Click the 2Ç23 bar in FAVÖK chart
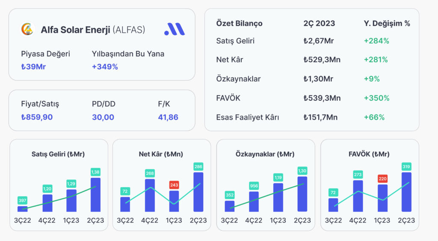The image size is (438, 241). 406,192
